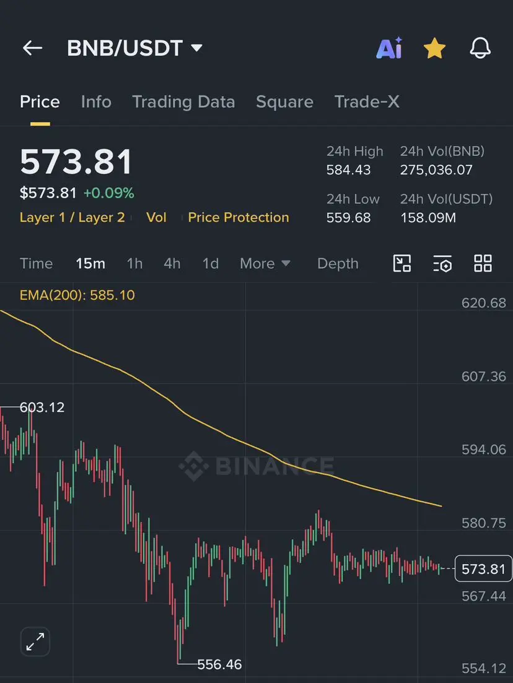Open the grid layout icon
The image size is (513, 683).
point(483,264)
